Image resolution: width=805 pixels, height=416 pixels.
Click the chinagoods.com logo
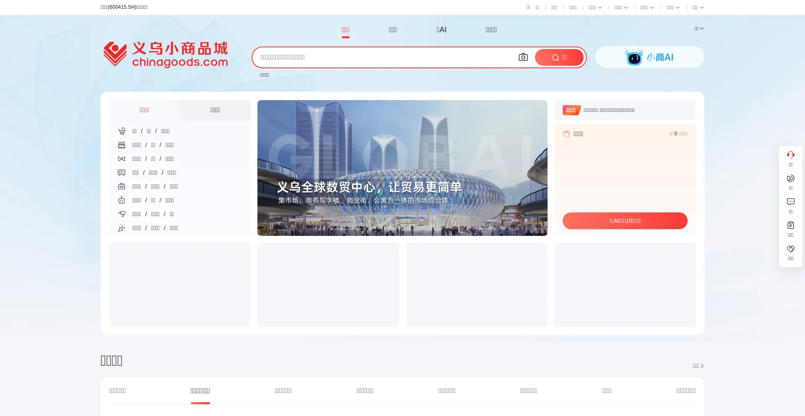pyautogui.click(x=166, y=54)
